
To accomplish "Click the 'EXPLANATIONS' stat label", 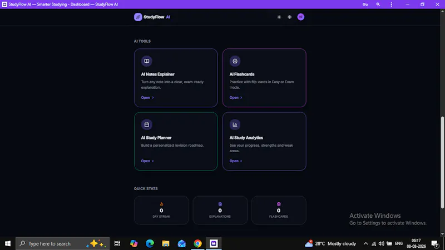I will pyautogui.click(x=220, y=217).
